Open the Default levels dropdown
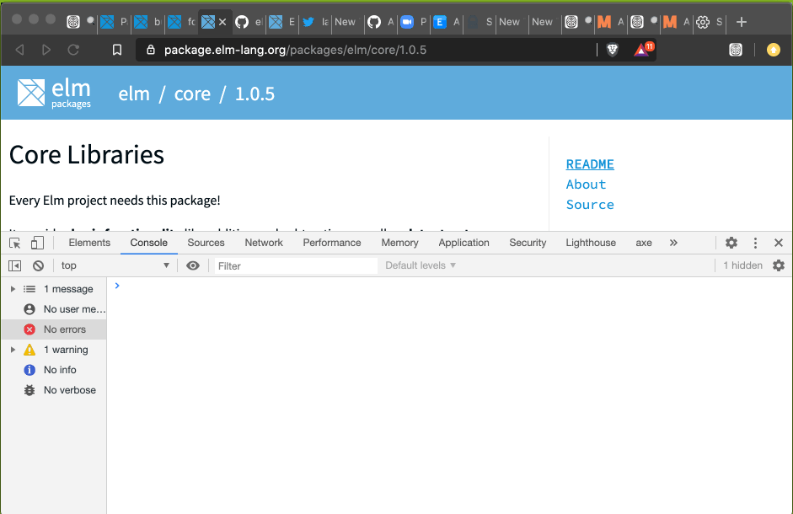Screen dimensions: 793x514 point(421,265)
